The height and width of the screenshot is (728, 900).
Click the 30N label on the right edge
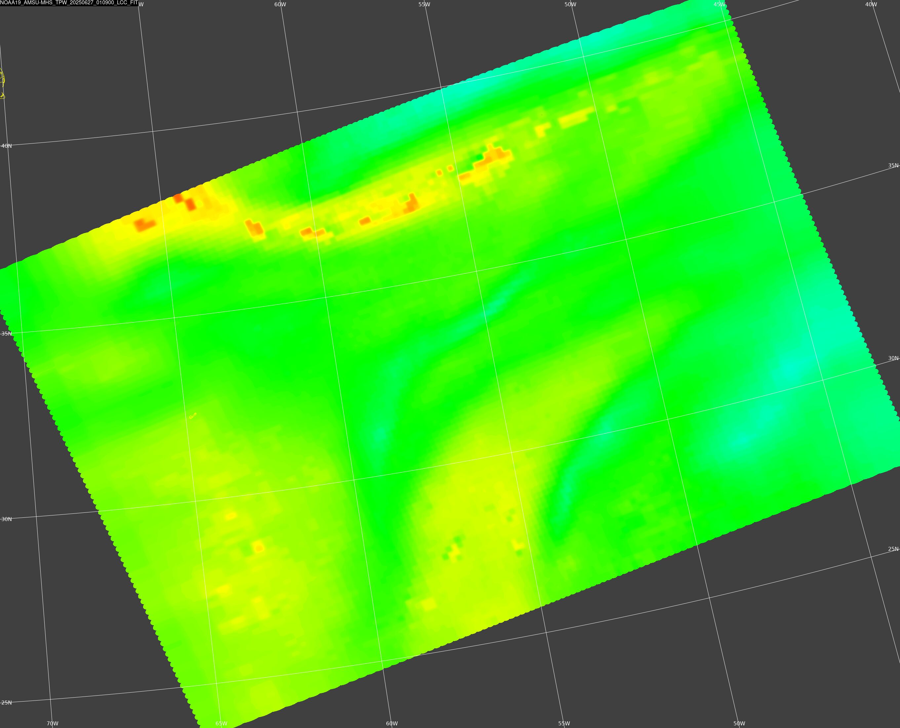pyautogui.click(x=893, y=359)
